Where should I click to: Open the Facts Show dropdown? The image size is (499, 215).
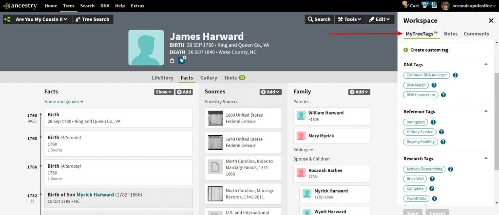point(164,92)
